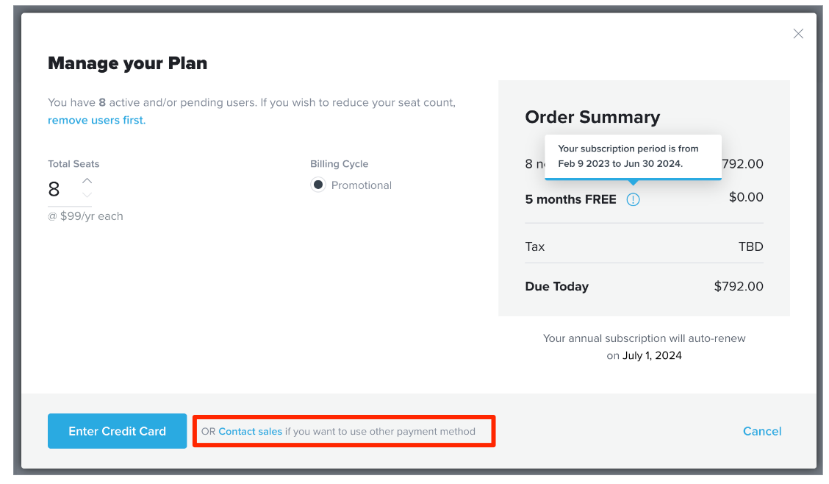Decrease Total Seats with the down arrow
The width and height of the screenshot is (829, 484).
(87, 195)
